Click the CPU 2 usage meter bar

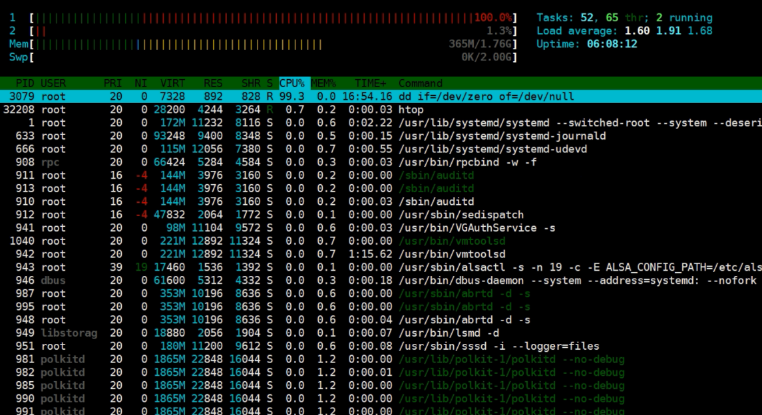point(274,31)
